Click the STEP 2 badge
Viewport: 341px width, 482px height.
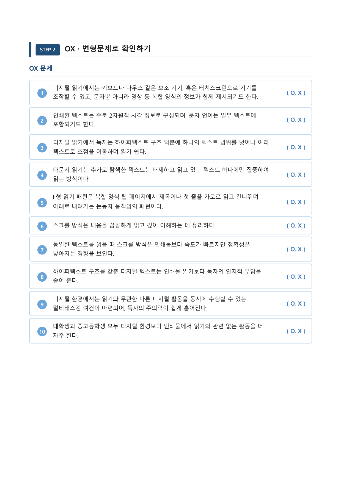tap(48, 50)
